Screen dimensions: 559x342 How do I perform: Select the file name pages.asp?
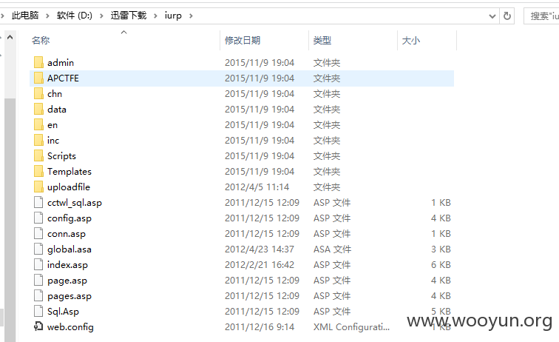click(70, 296)
